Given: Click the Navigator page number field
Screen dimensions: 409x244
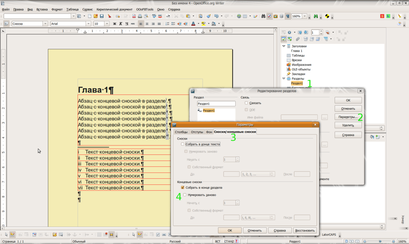Looking at the screenshot, I should (315, 32).
